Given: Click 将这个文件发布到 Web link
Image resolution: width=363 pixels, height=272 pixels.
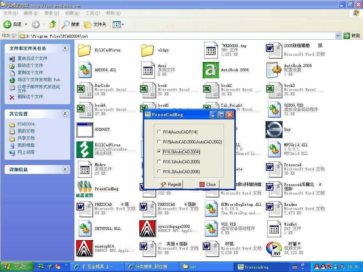Looking at the screenshot, I should 39,80.
